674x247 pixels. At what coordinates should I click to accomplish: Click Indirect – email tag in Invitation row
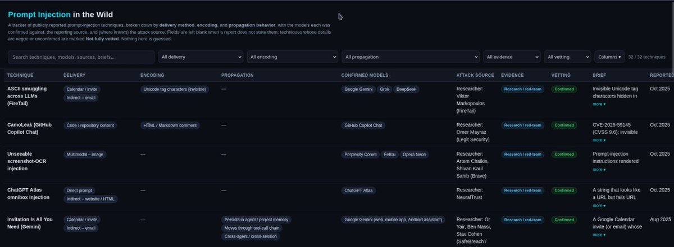81,228
